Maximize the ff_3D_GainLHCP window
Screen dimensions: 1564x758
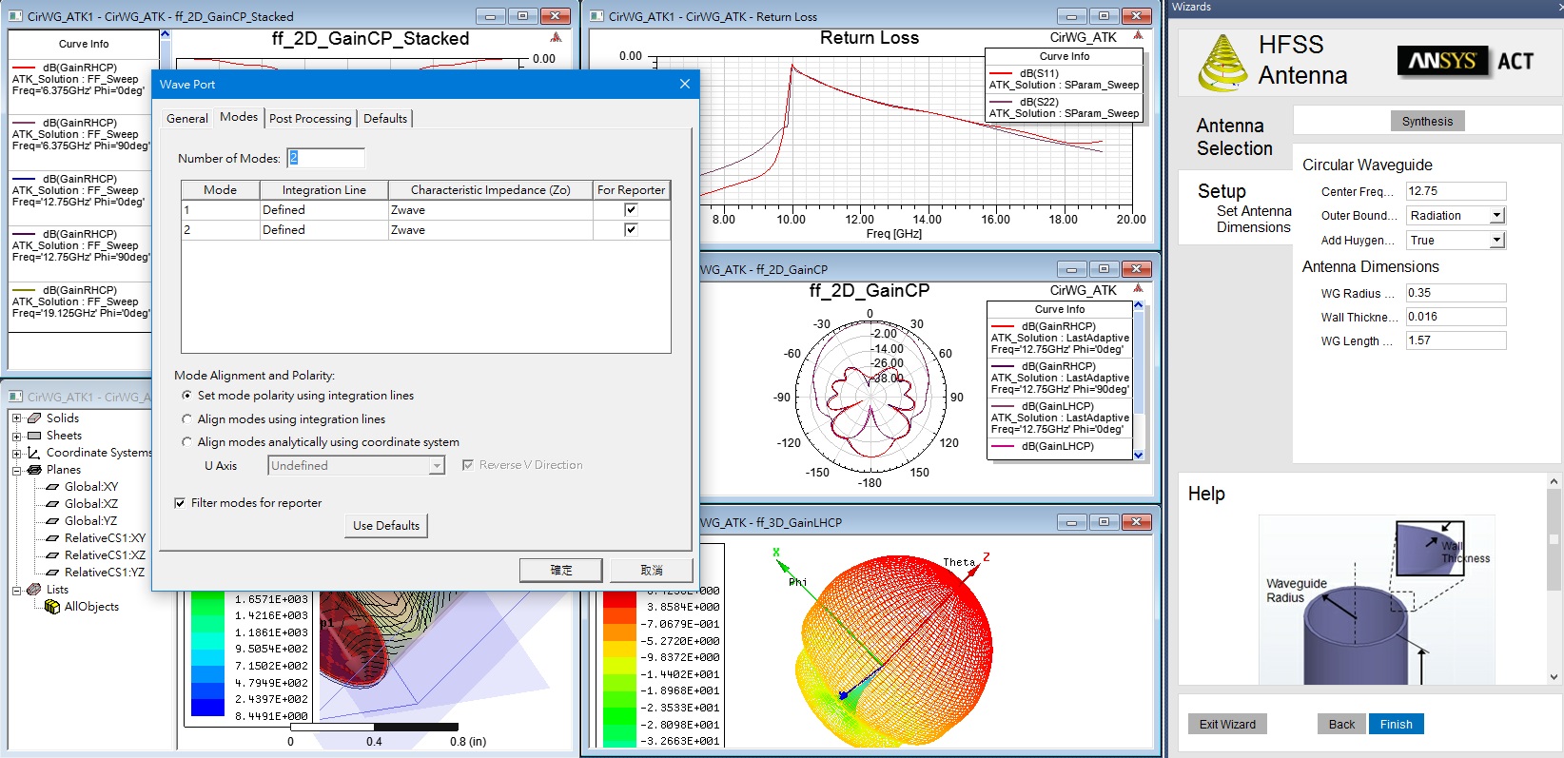(x=1104, y=522)
